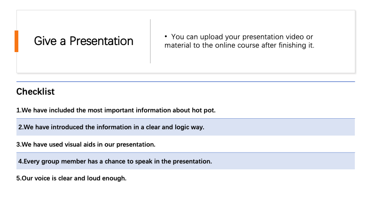Screen dimensions: 368x205
Task: Click the number "2." in the highlighted row
Action: tap(21, 127)
